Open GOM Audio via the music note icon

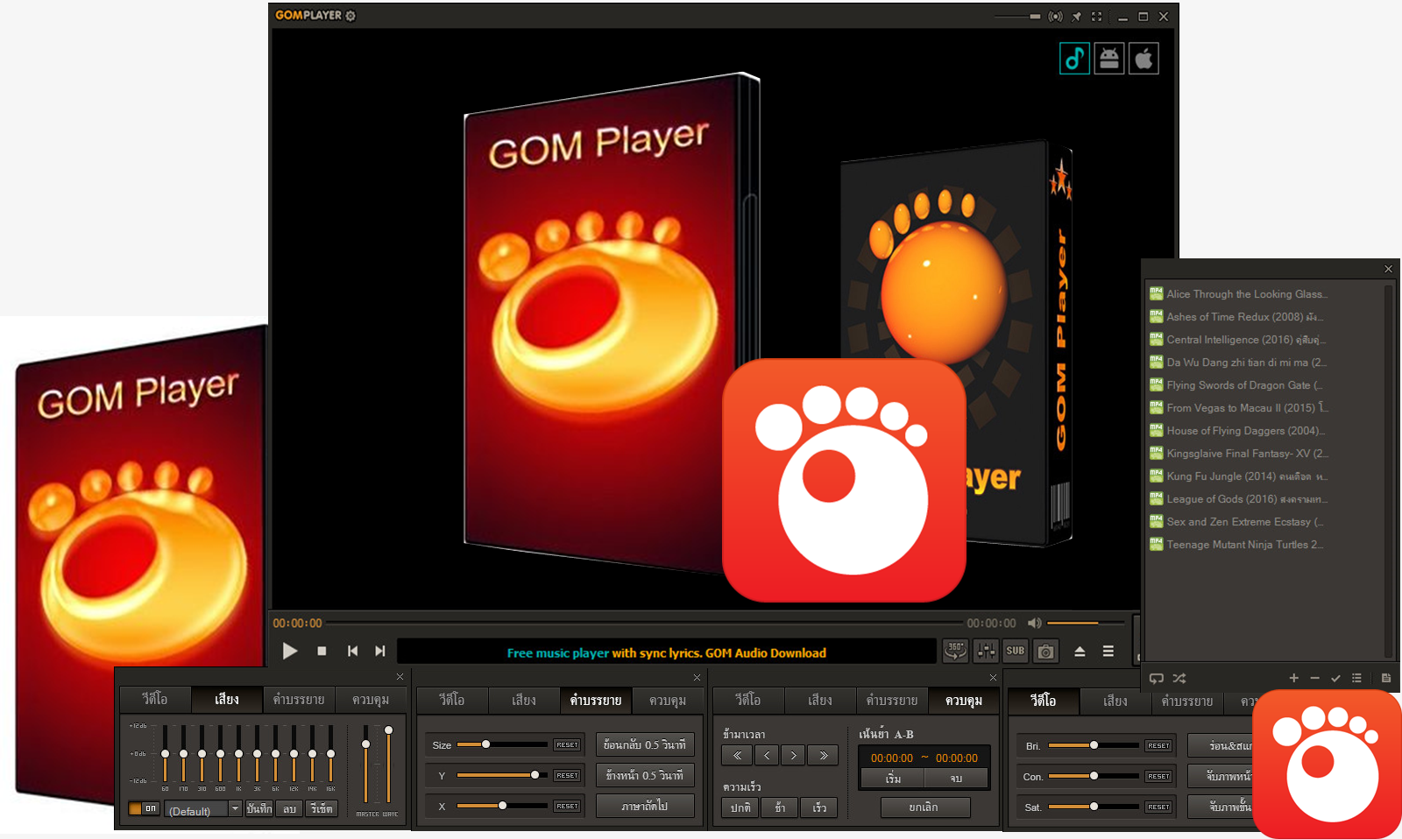point(1074,59)
